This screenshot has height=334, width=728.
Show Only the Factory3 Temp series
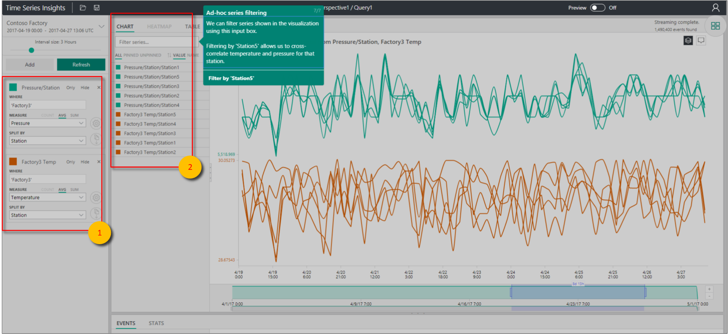[71, 162]
